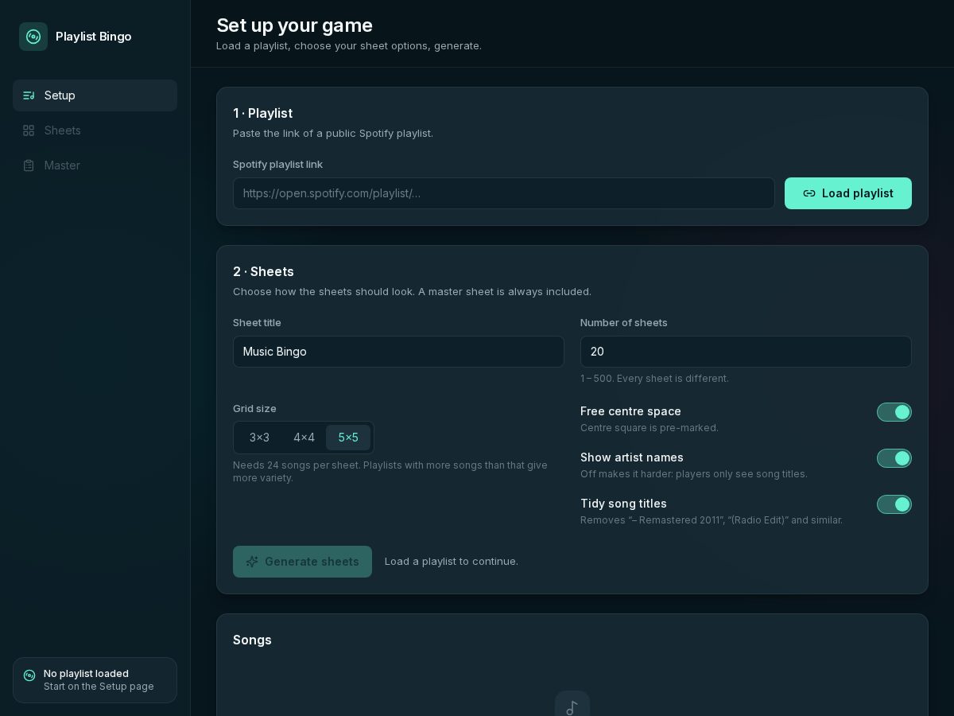Click the Number of sheets label
This screenshot has height=716, width=954.
[624, 323]
